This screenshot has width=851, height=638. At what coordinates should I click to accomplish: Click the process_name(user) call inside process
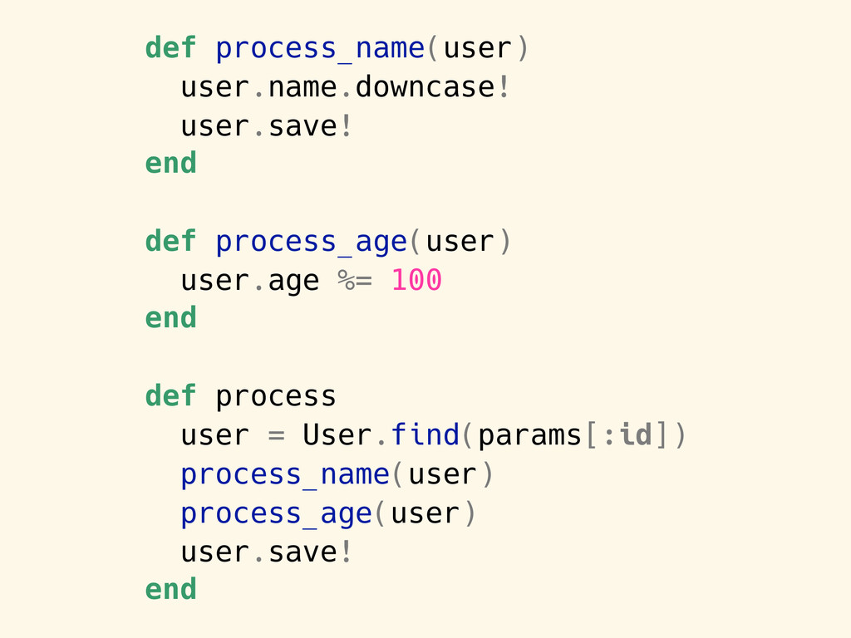(337, 474)
